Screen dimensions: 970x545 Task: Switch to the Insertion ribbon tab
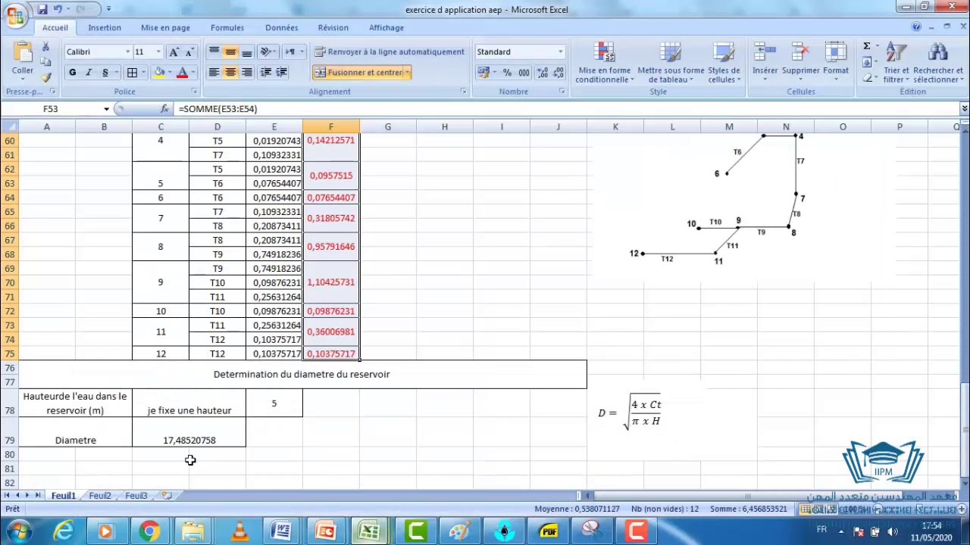point(105,28)
